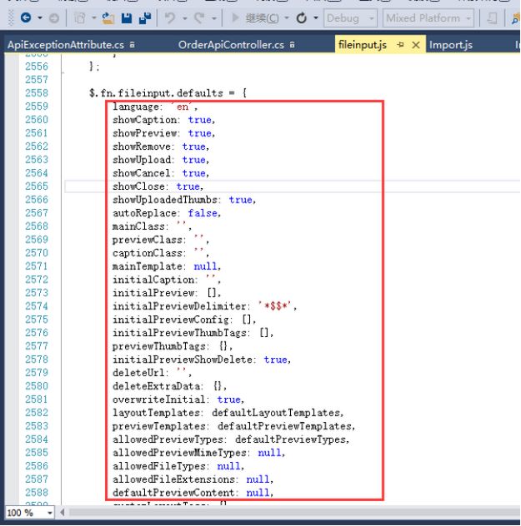Click the horizontal scrollbar track at the bottom

point(294,512)
